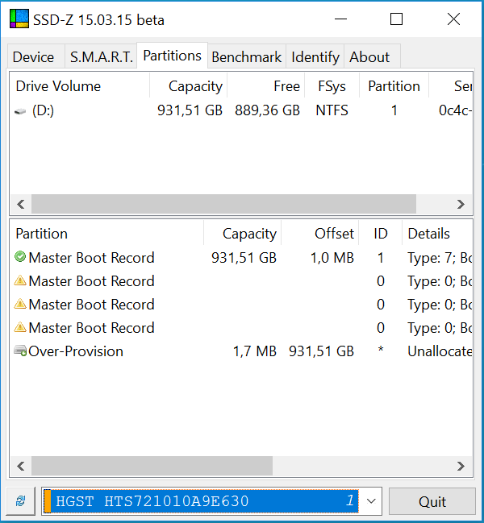Click the Quit button
The width and height of the screenshot is (484, 523).
pyautogui.click(x=432, y=501)
